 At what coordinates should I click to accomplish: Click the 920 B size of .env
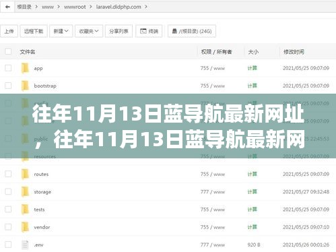pos(254,245)
